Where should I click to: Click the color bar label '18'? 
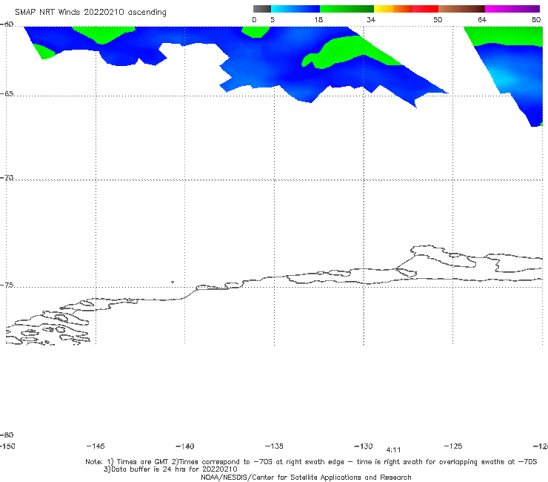pyautogui.click(x=318, y=20)
